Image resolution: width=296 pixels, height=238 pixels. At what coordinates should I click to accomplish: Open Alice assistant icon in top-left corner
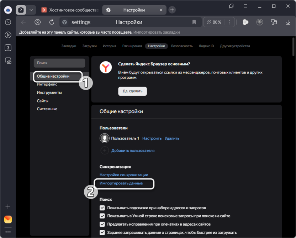click(8, 10)
